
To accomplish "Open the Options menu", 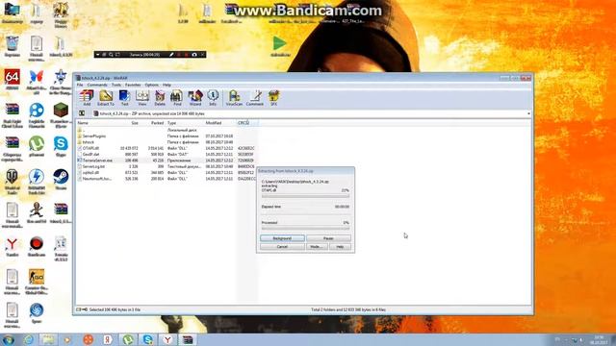I will click(x=152, y=85).
